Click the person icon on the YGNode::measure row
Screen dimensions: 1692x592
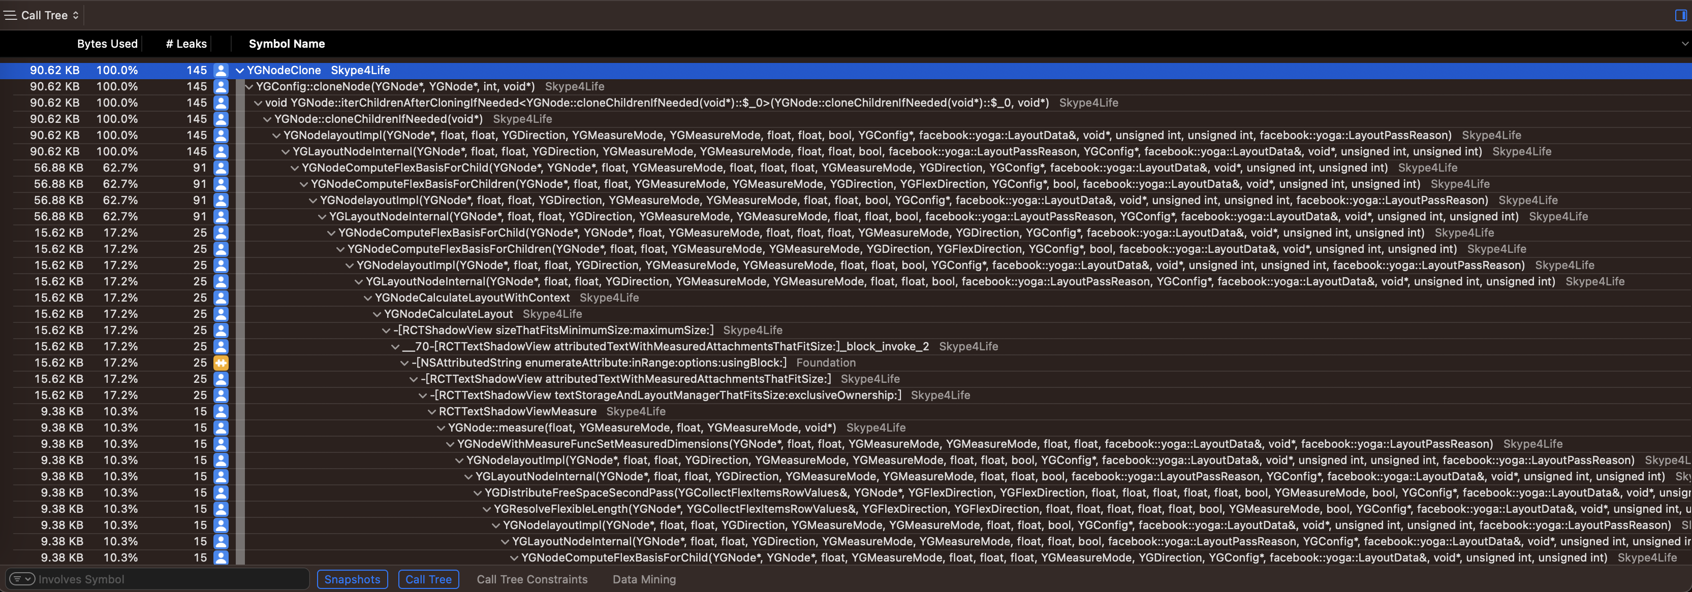click(x=222, y=427)
